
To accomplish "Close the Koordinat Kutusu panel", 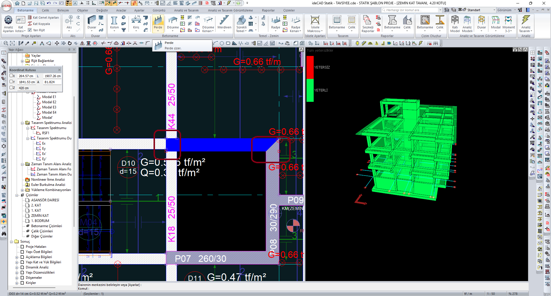I will [x=59, y=70].
